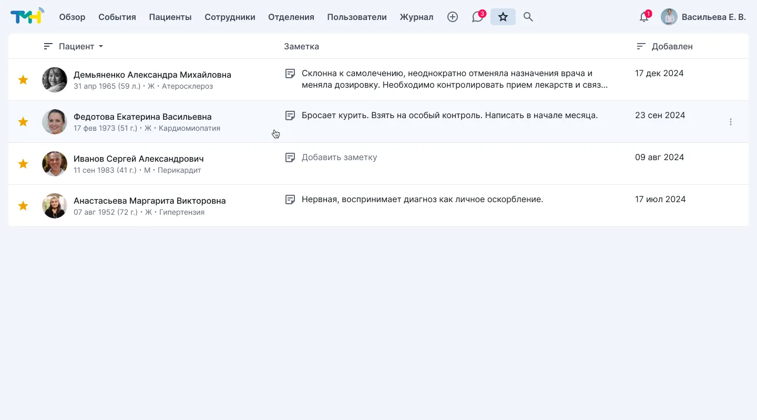
Task: Click the Гипертензия details line
Action: (139, 212)
